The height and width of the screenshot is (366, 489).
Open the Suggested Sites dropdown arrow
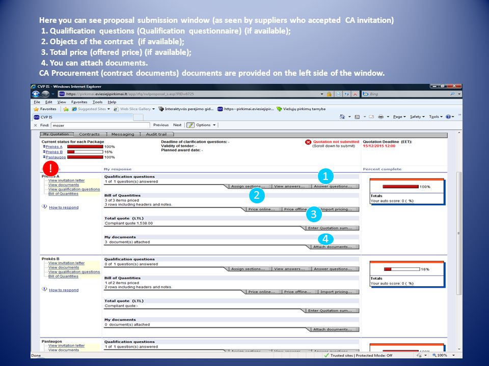108,109
